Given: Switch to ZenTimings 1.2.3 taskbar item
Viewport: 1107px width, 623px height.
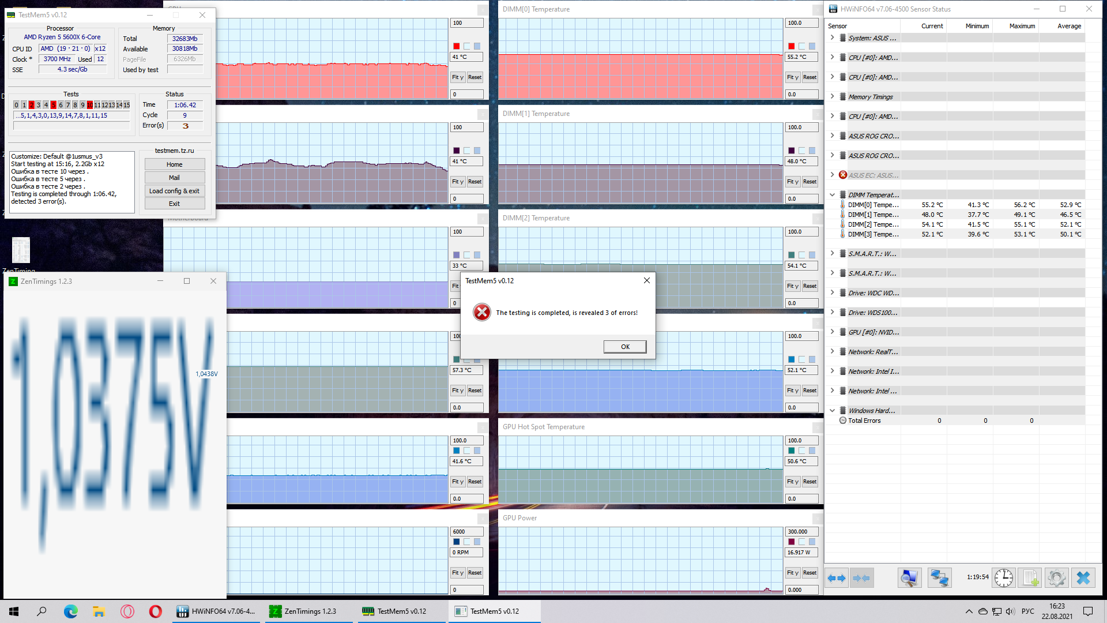Looking at the screenshot, I should click(310, 611).
